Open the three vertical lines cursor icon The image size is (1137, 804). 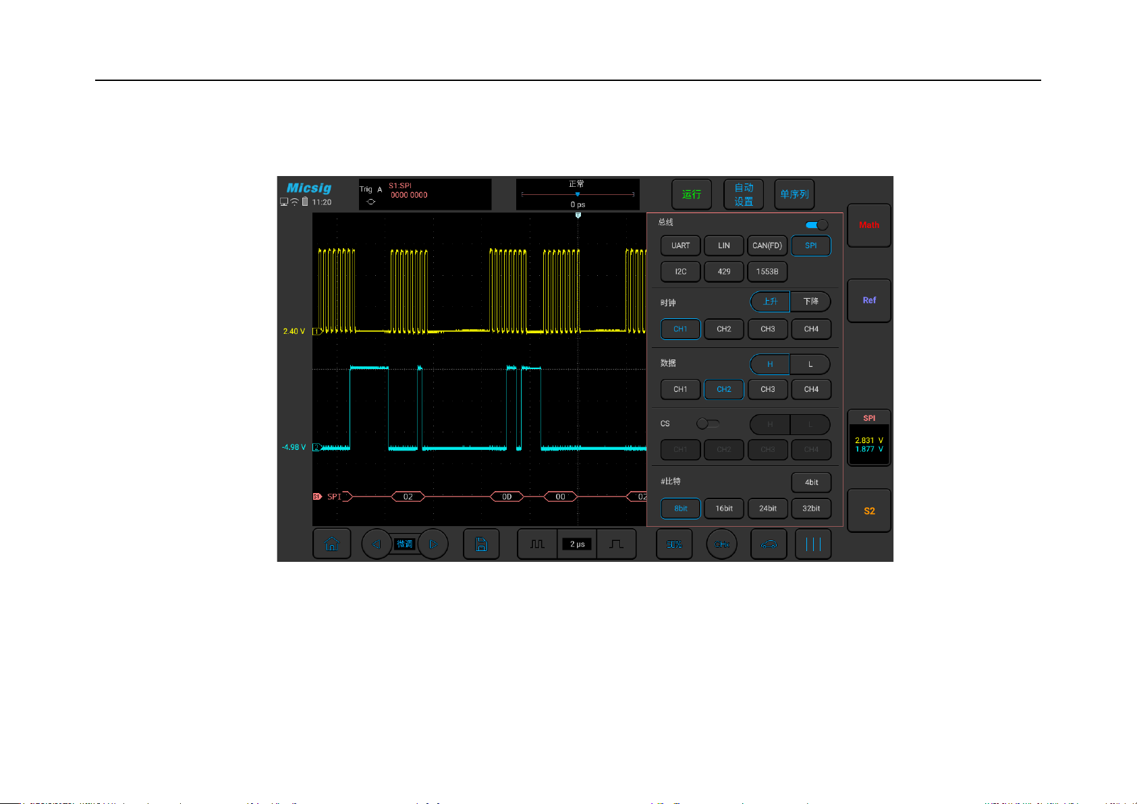pos(813,544)
